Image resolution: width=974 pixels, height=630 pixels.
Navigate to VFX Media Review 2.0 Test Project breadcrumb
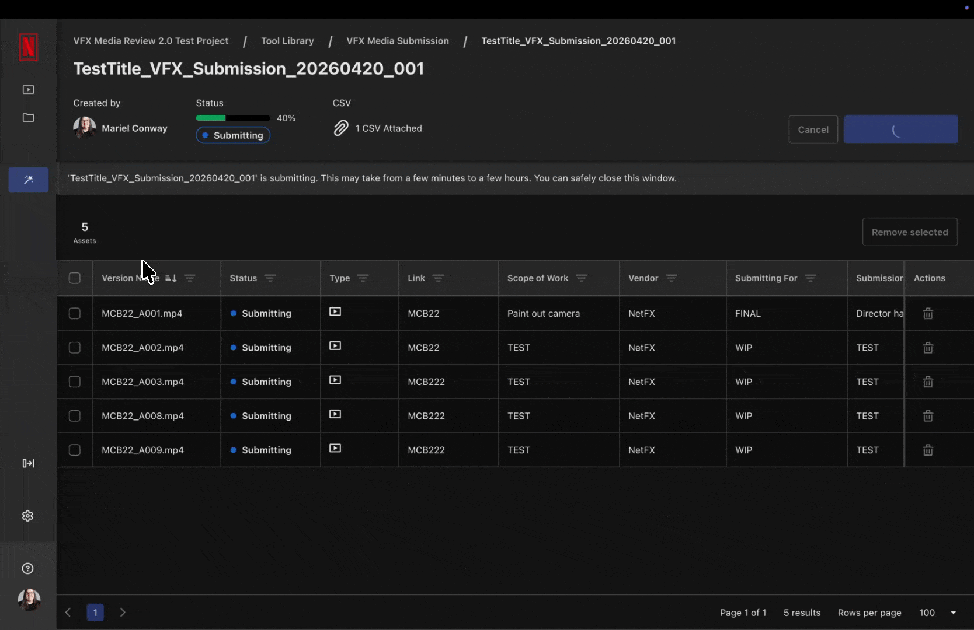(x=151, y=41)
